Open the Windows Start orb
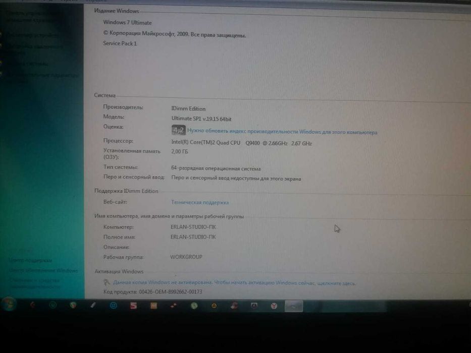This screenshot has height=353, width=471. tap(8, 305)
